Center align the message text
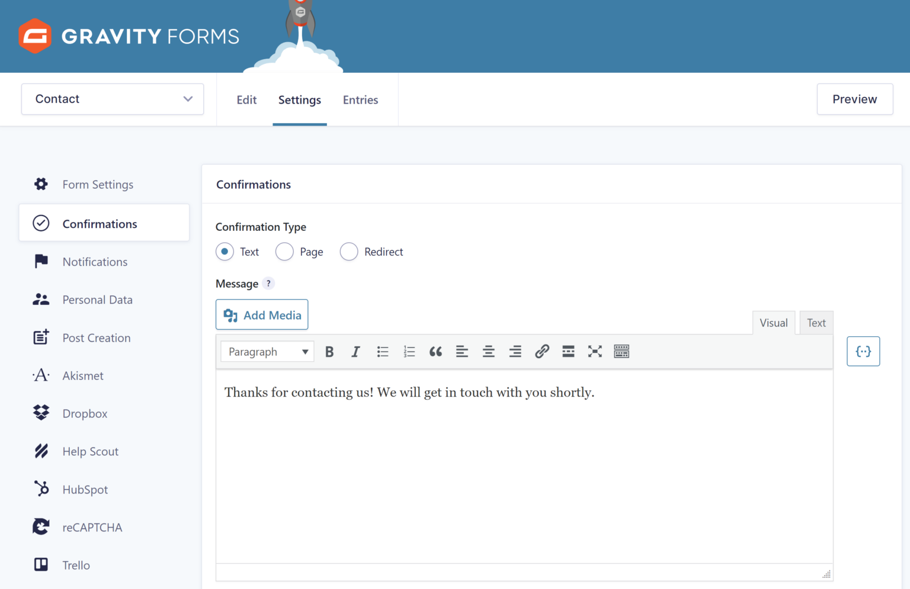 [x=488, y=351]
